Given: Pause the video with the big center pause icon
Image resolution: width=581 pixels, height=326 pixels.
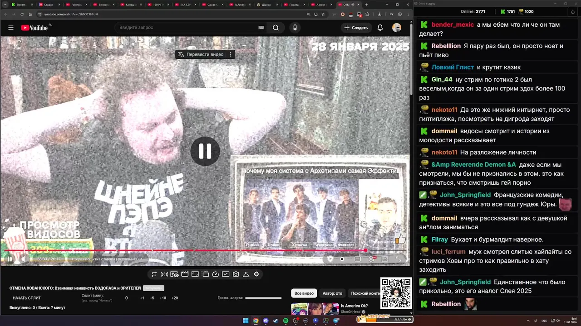Looking at the screenshot, I should pos(205,151).
